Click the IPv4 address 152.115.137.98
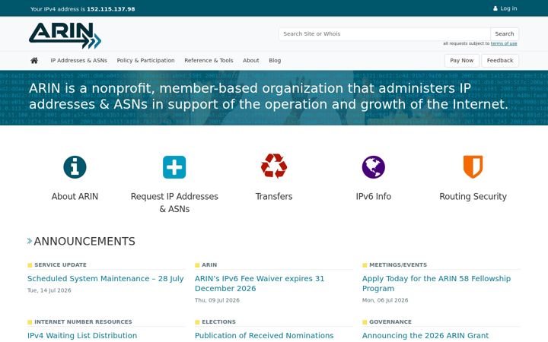 pos(111,9)
